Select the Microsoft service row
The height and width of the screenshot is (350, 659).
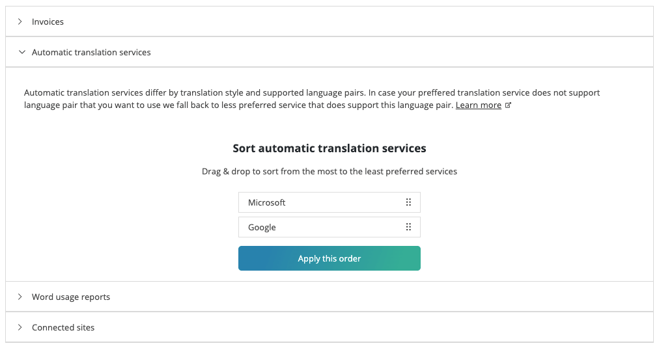click(329, 202)
